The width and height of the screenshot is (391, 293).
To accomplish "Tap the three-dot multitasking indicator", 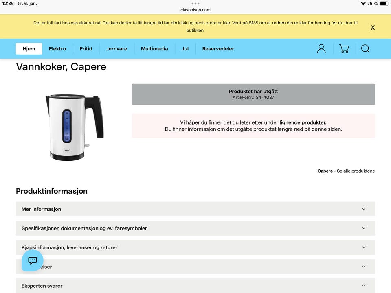I will pyautogui.click(x=195, y=4).
